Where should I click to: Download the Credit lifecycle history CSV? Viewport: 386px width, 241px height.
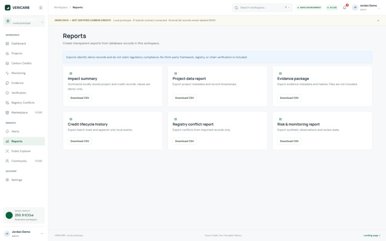click(x=80, y=141)
